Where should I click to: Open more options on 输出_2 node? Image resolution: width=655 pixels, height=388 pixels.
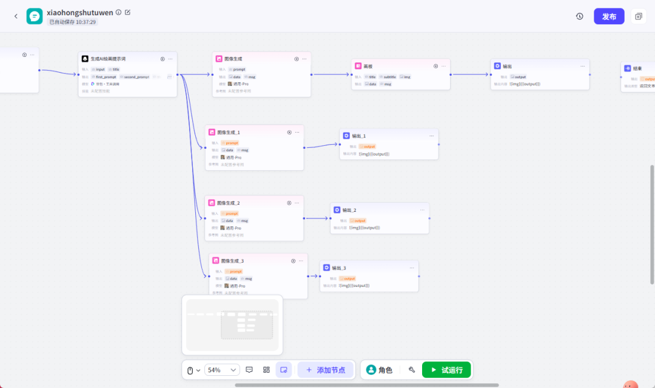click(422, 210)
